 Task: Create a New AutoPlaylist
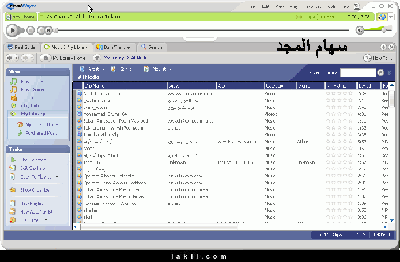(x=36, y=211)
